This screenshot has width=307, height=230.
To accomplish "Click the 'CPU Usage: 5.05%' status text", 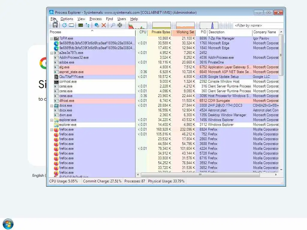I will click(x=64, y=181).
